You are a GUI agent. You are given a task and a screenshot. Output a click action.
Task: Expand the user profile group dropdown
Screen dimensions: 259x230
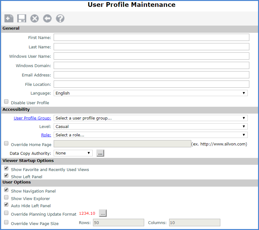[150, 118]
